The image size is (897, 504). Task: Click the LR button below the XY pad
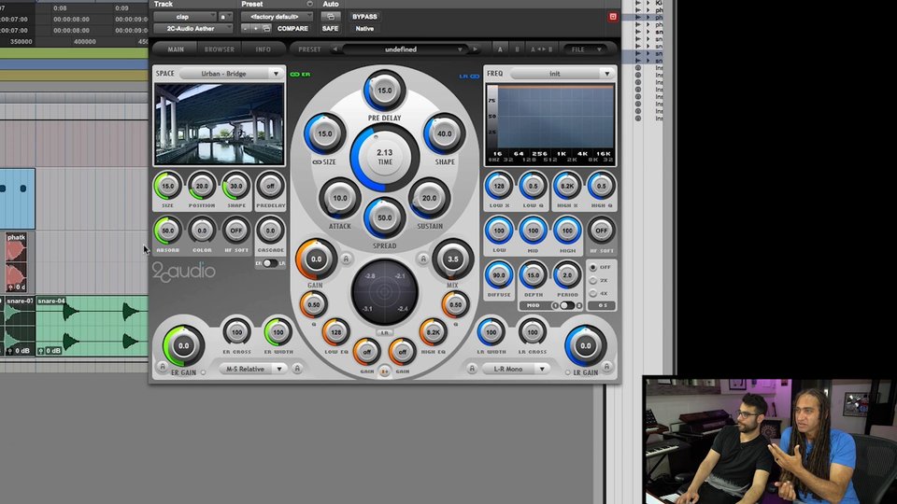click(x=384, y=332)
